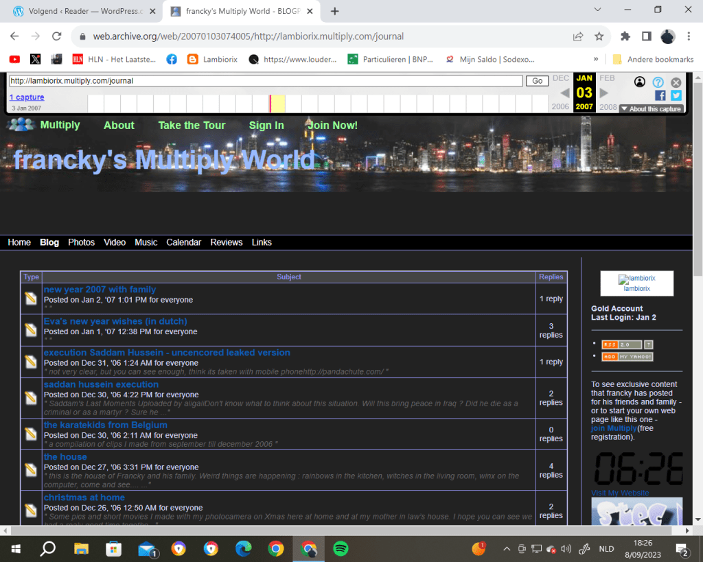Click the Wayback Machine help question mark icon

(658, 82)
